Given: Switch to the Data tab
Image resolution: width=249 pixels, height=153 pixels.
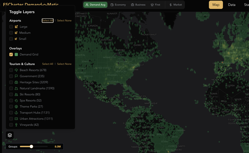Looking at the screenshot, I should (232, 5).
